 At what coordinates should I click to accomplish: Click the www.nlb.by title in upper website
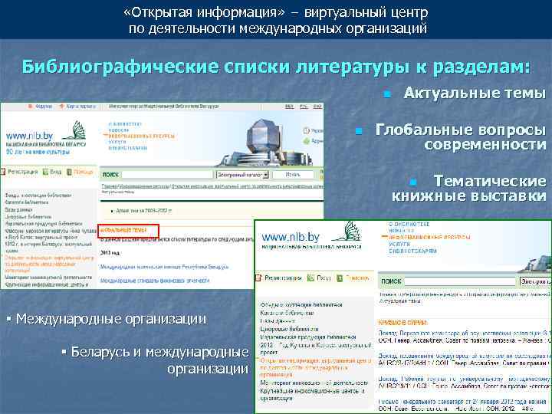tap(29, 136)
